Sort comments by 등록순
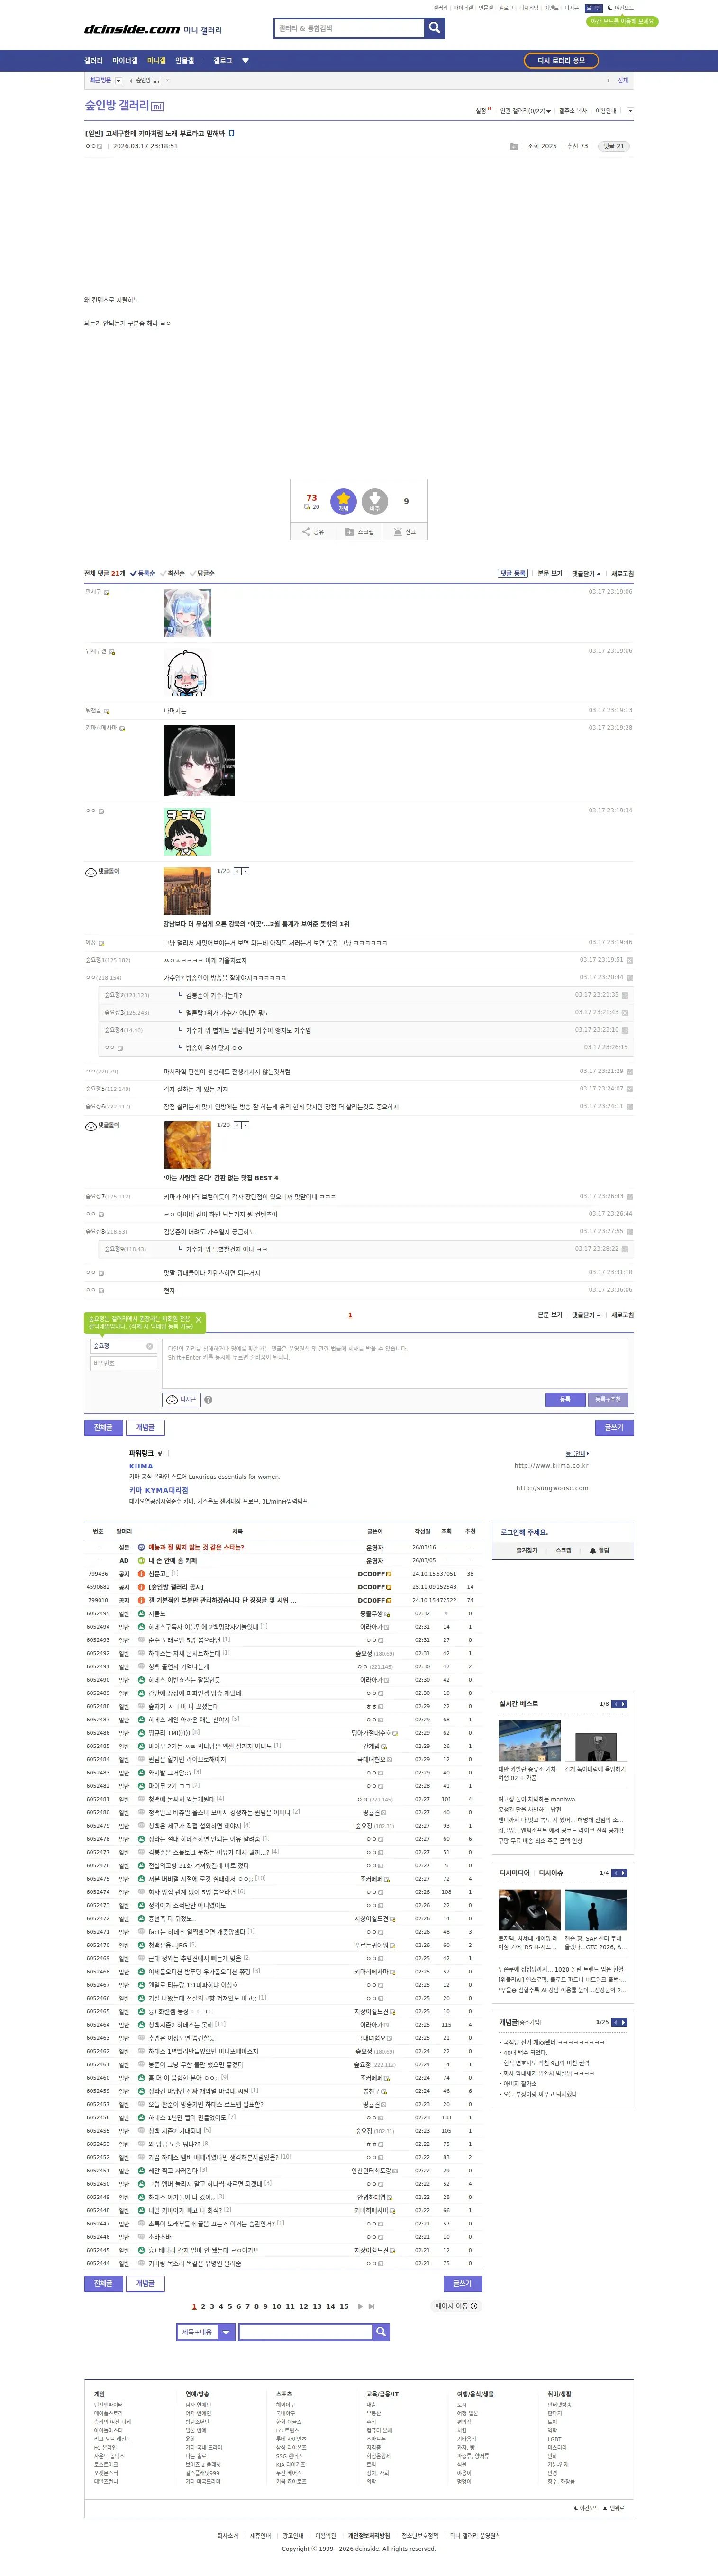This screenshot has height=2576, width=718. 143,574
